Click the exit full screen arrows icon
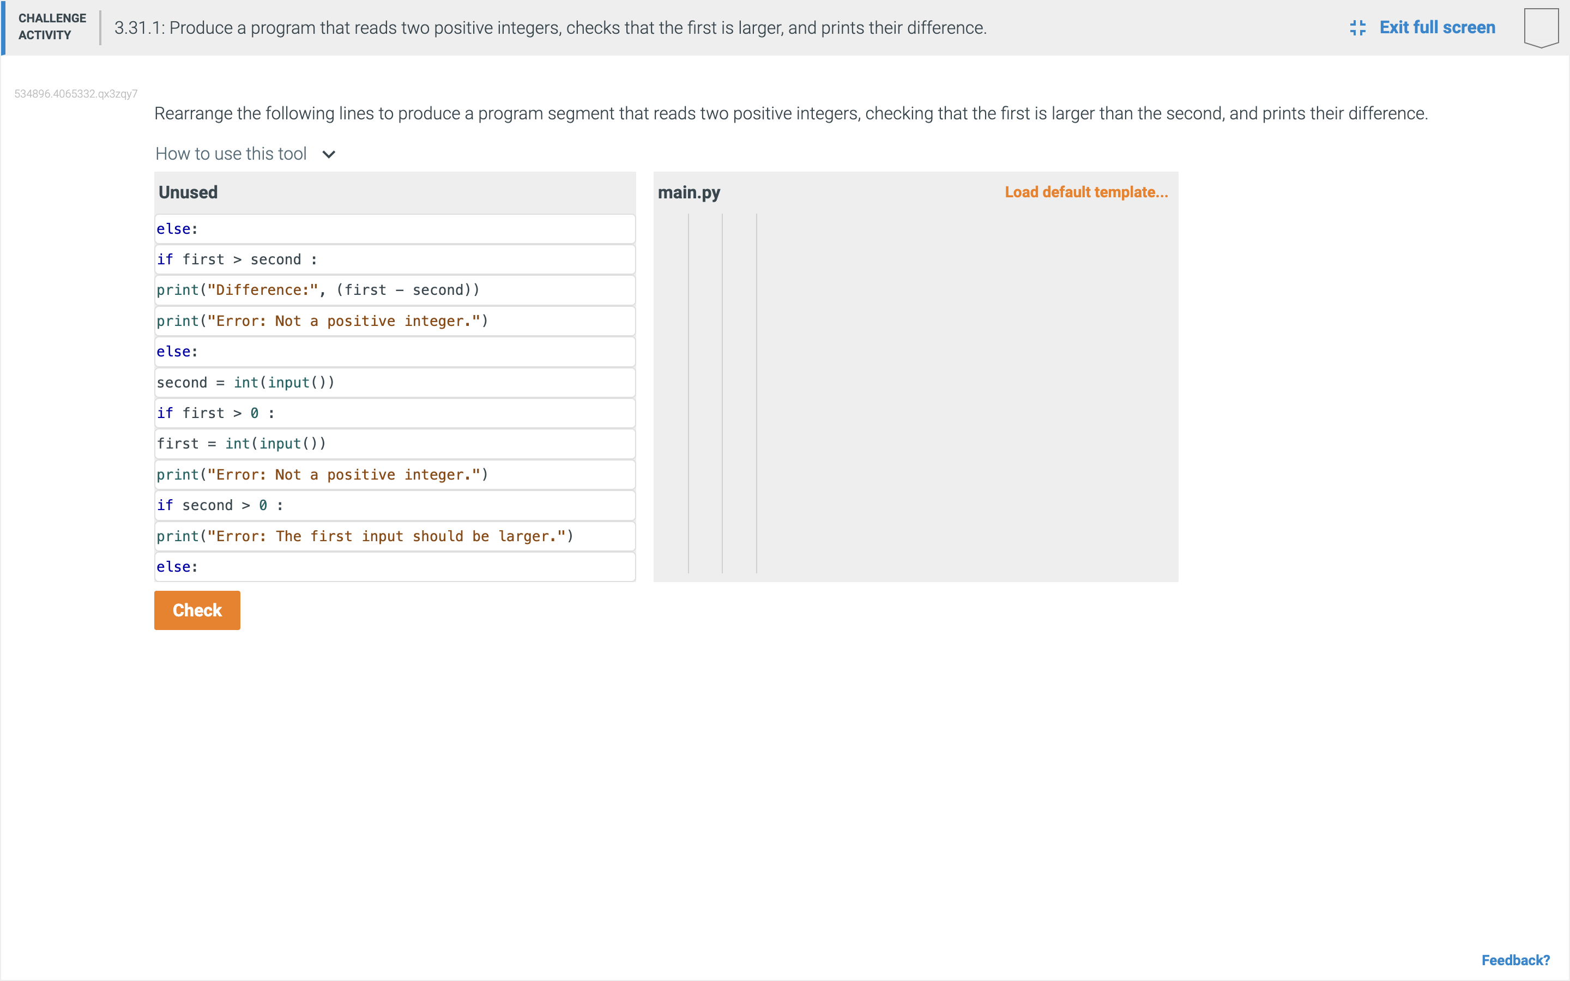This screenshot has height=981, width=1570. click(x=1357, y=28)
